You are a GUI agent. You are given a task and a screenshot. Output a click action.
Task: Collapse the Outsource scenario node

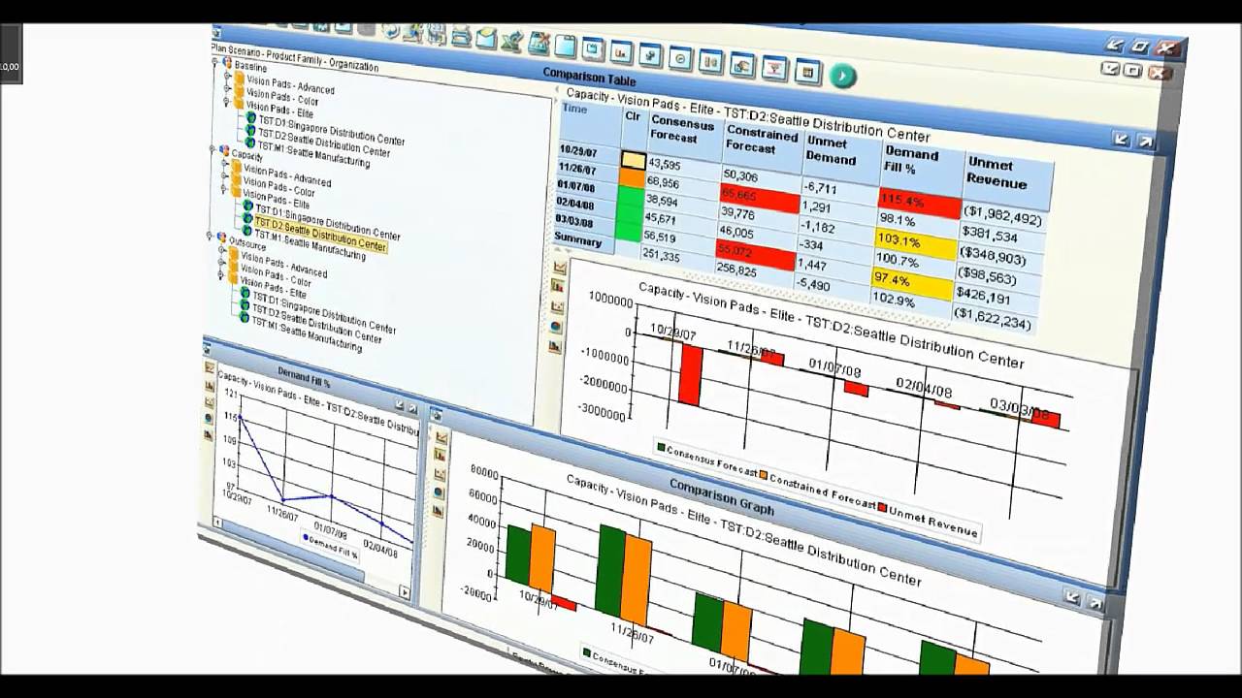(x=209, y=235)
